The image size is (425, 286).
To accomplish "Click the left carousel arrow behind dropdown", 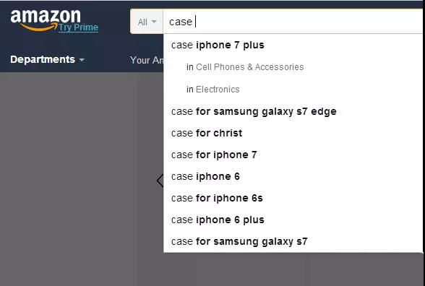I will [160, 181].
